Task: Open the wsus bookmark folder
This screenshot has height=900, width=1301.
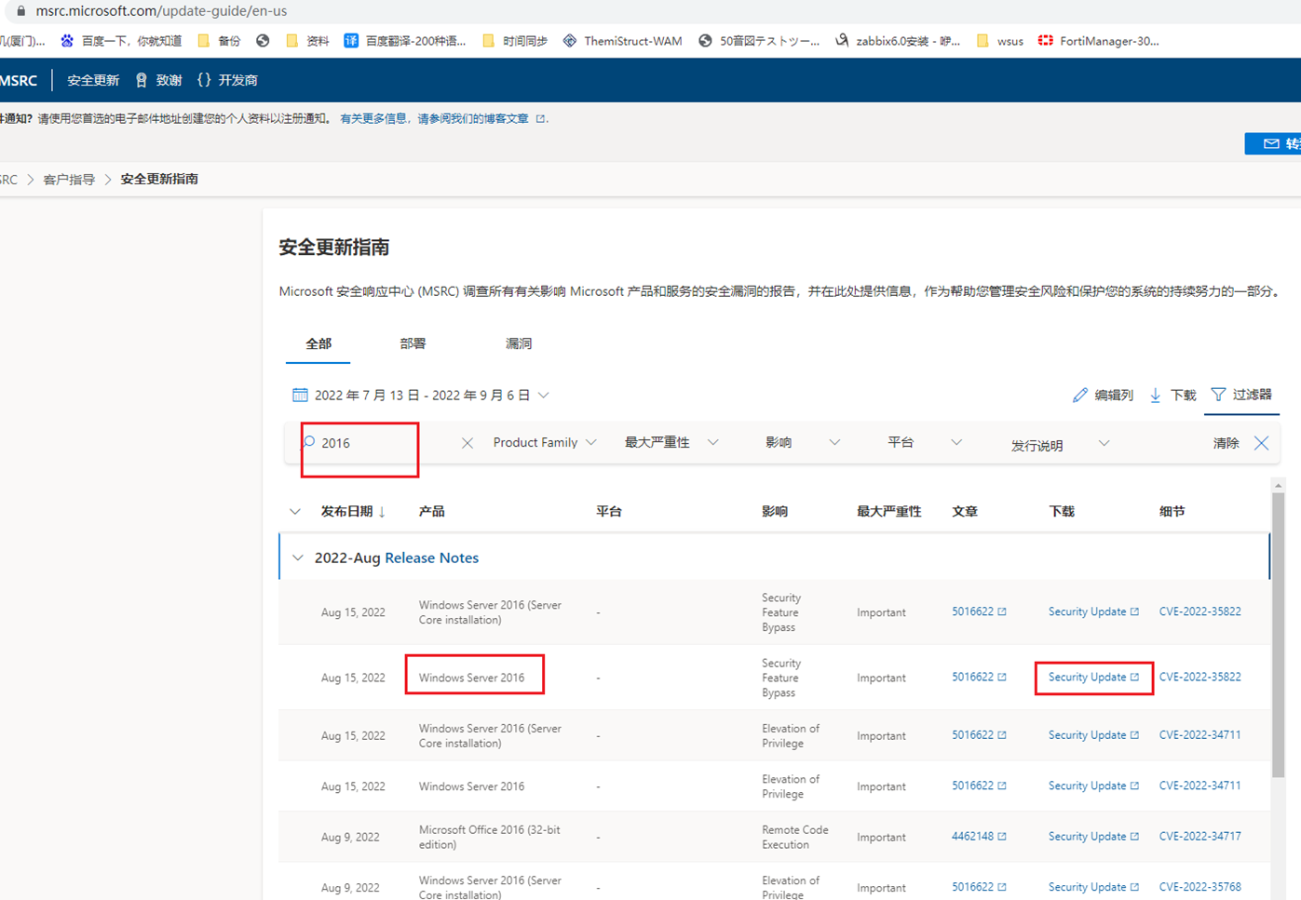Action: pos(1000,41)
